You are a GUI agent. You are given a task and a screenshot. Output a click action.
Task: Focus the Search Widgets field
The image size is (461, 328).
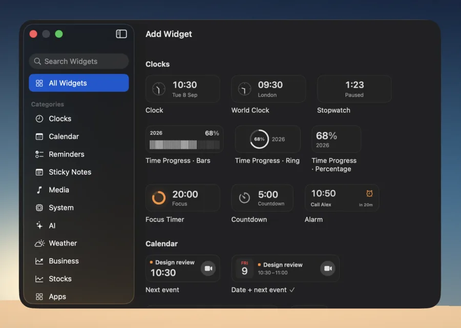[79, 61]
